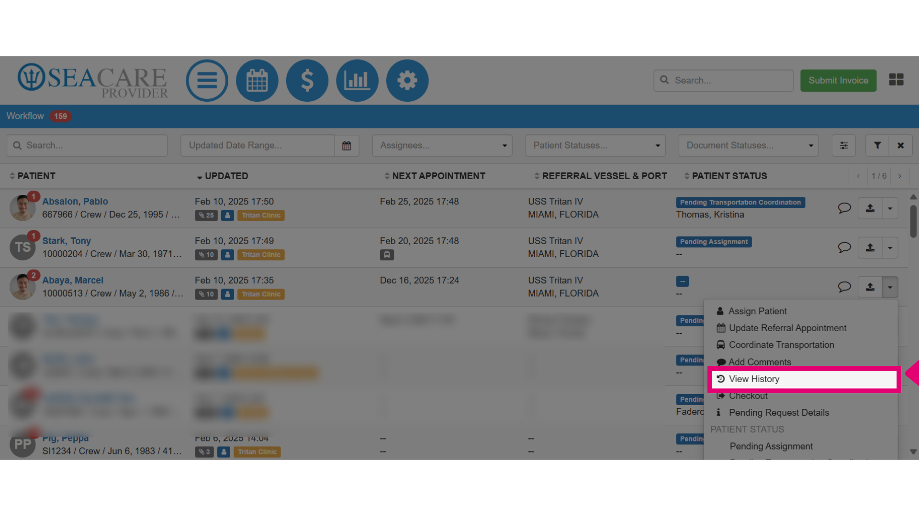The width and height of the screenshot is (919, 516).
Task: Go to next page arrow
Action: pyautogui.click(x=900, y=176)
